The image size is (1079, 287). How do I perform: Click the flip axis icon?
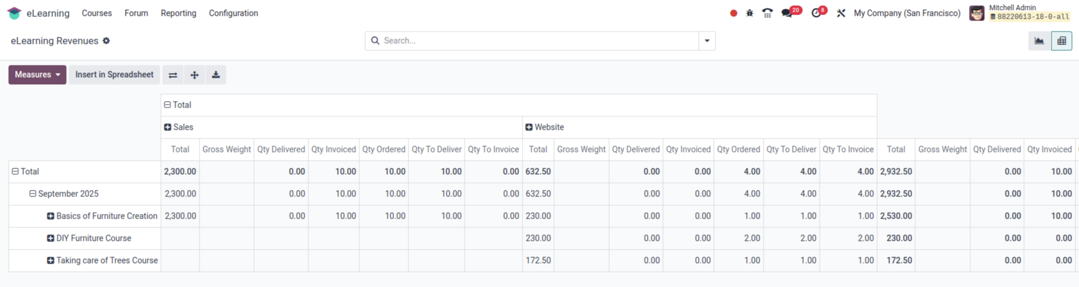(173, 75)
